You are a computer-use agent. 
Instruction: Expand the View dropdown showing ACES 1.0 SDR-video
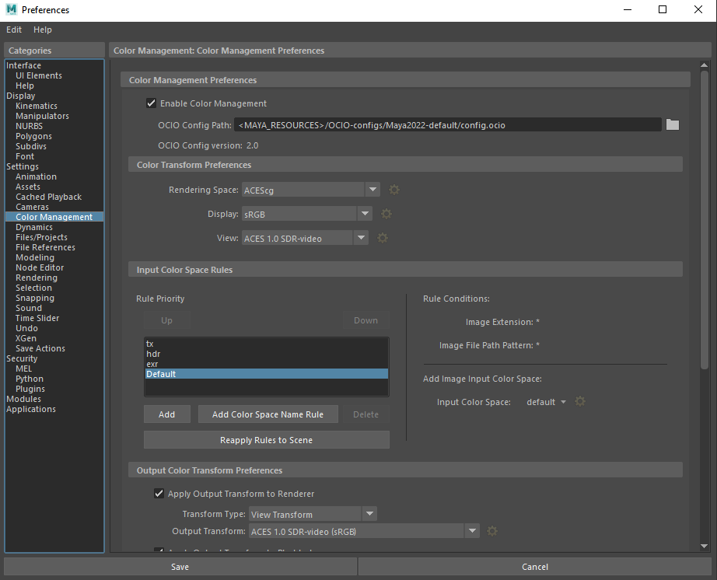(x=360, y=237)
